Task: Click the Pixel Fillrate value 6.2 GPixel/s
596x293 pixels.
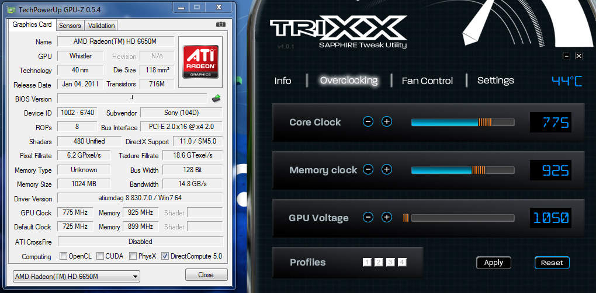Action: (x=84, y=155)
